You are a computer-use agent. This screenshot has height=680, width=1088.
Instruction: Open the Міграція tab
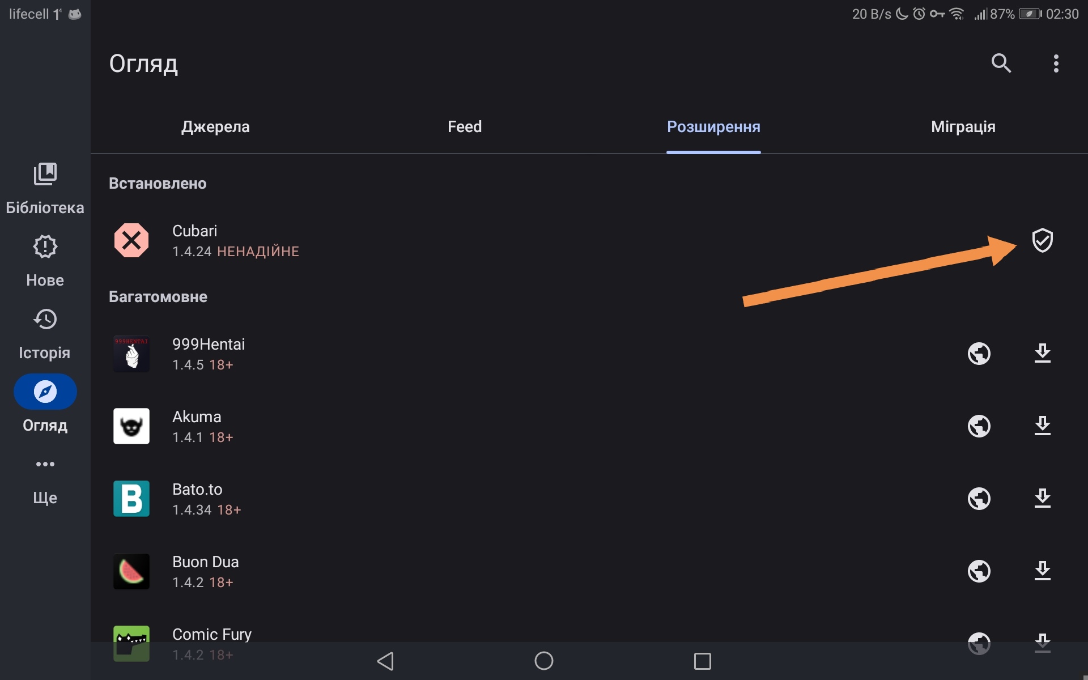tap(963, 126)
